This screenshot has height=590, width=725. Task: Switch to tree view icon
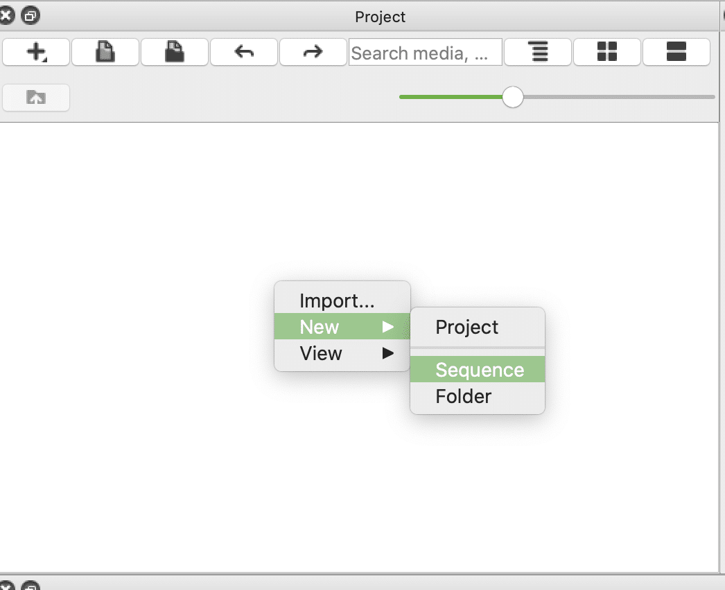pos(538,52)
